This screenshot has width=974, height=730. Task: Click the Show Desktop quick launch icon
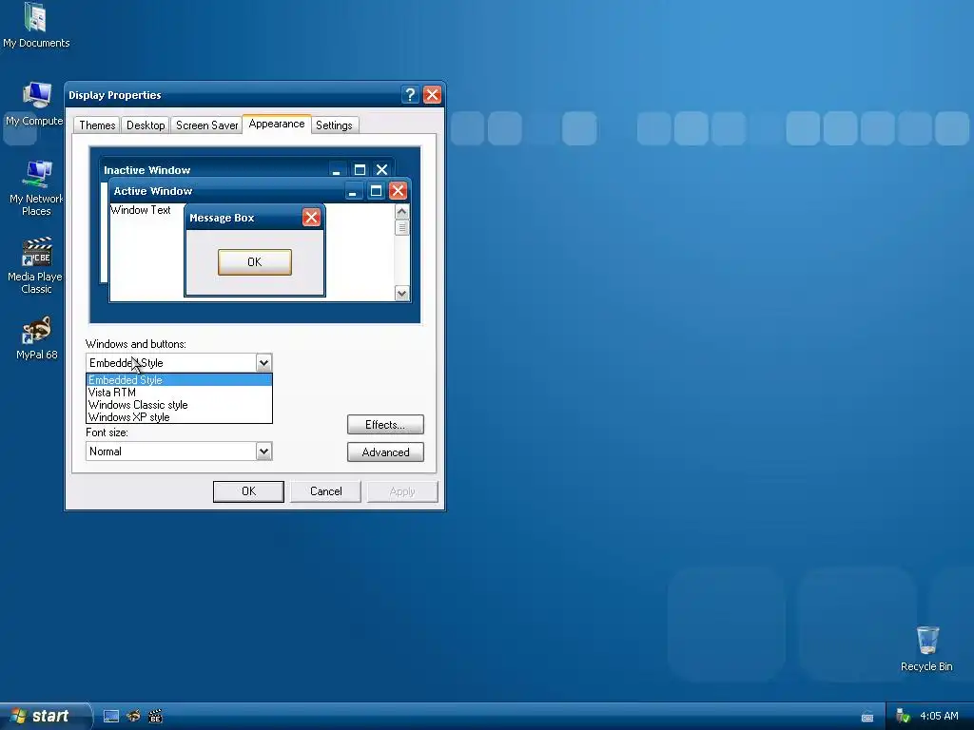(111, 717)
